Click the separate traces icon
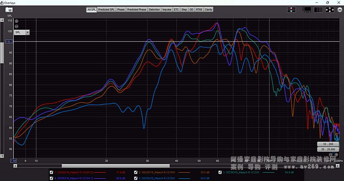Viewport: 344px width, 181px height. [291, 10]
